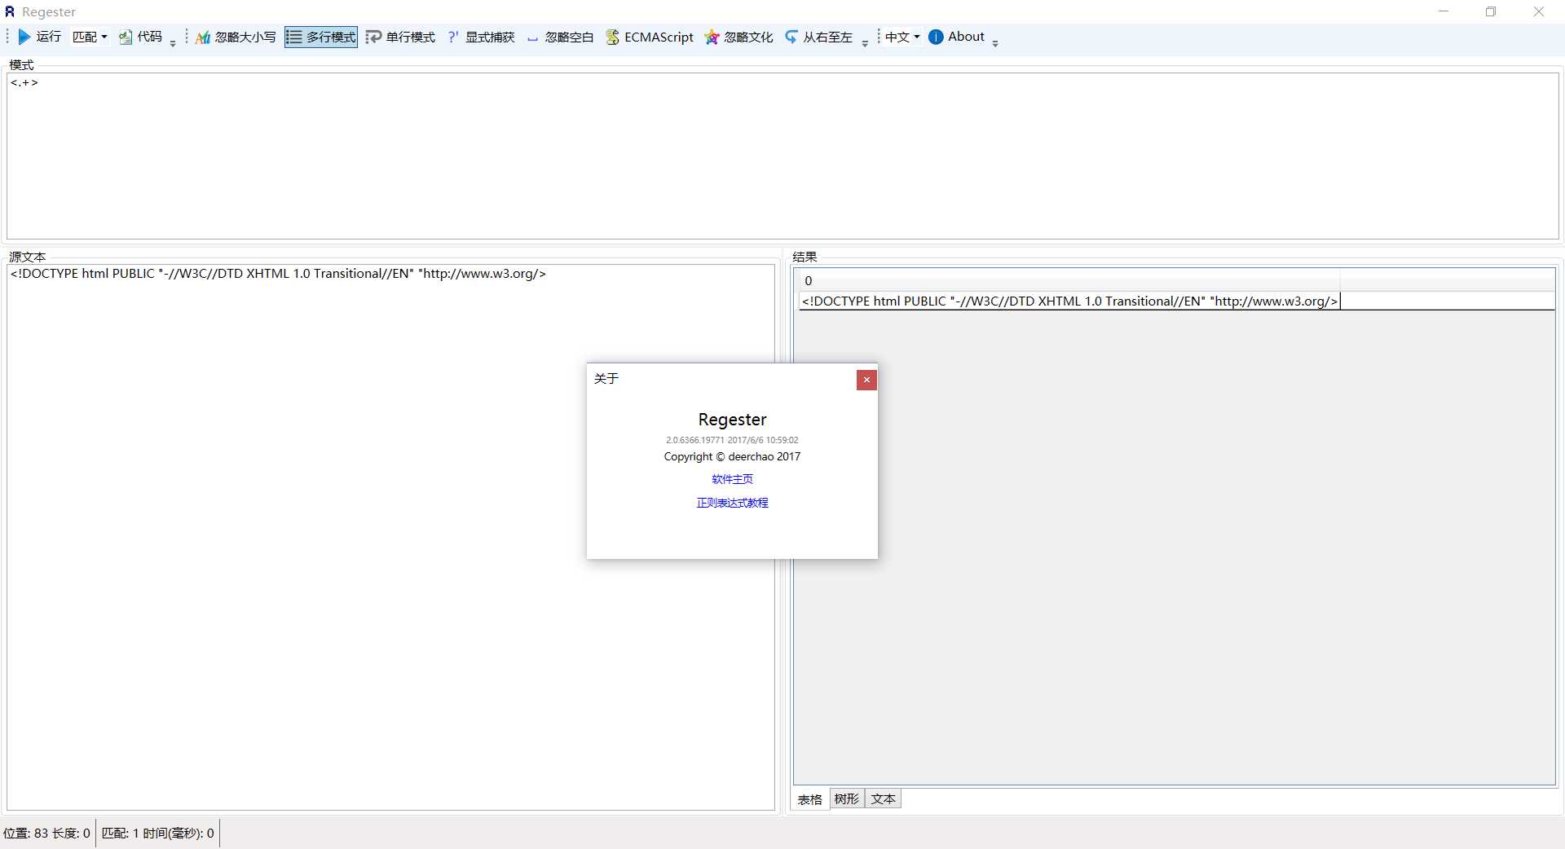Minimize the Regester window
This screenshot has width=1565, height=849.
point(1444,11)
